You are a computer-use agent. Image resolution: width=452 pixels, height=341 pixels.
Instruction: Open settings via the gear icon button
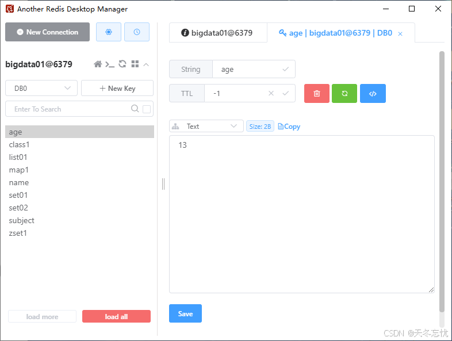coord(108,32)
